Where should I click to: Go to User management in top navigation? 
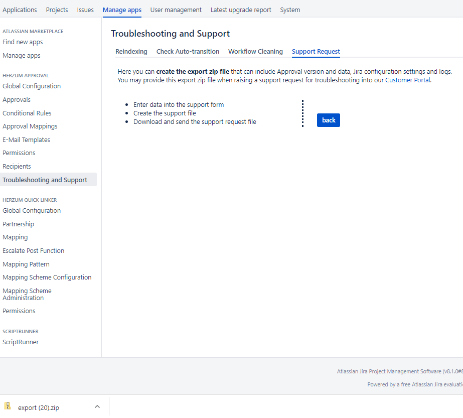coord(176,10)
